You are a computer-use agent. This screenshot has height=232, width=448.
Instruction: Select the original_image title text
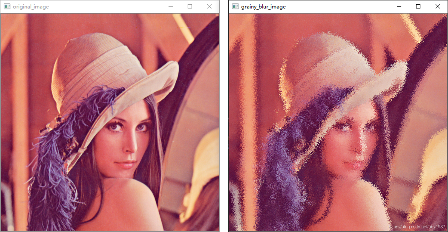tap(31, 7)
